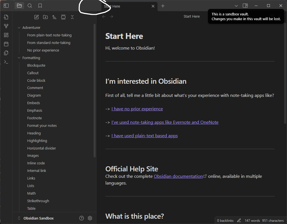Close the Start Here tab
The image size is (287, 224).
(153, 6)
